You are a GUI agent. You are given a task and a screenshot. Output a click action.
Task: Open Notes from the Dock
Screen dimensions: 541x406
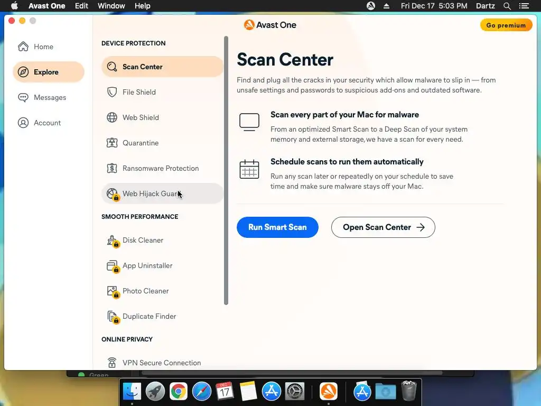click(248, 391)
